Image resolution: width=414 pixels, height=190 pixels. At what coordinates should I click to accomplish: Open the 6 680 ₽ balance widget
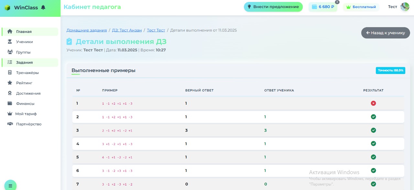point(323,7)
